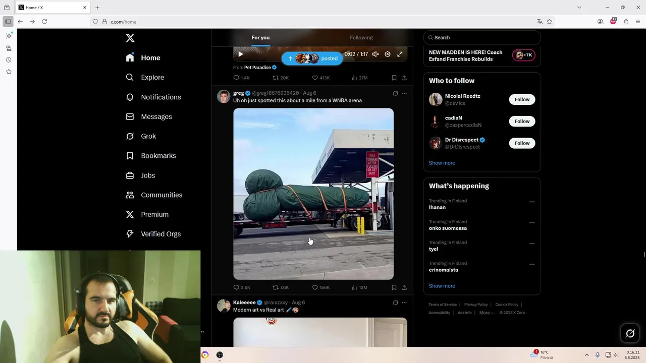This screenshot has width=646, height=363.
Task: Play the Pet Paradise video
Action: [x=241, y=54]
